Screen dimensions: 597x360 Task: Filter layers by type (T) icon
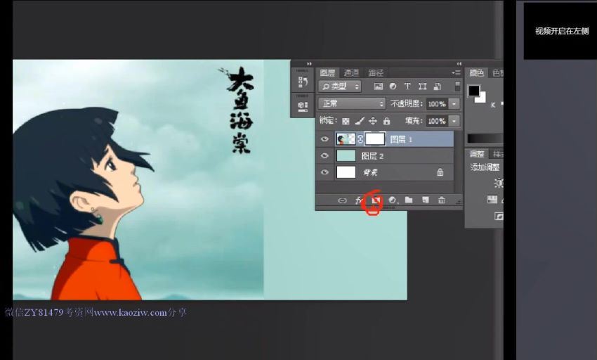(407, 86)
